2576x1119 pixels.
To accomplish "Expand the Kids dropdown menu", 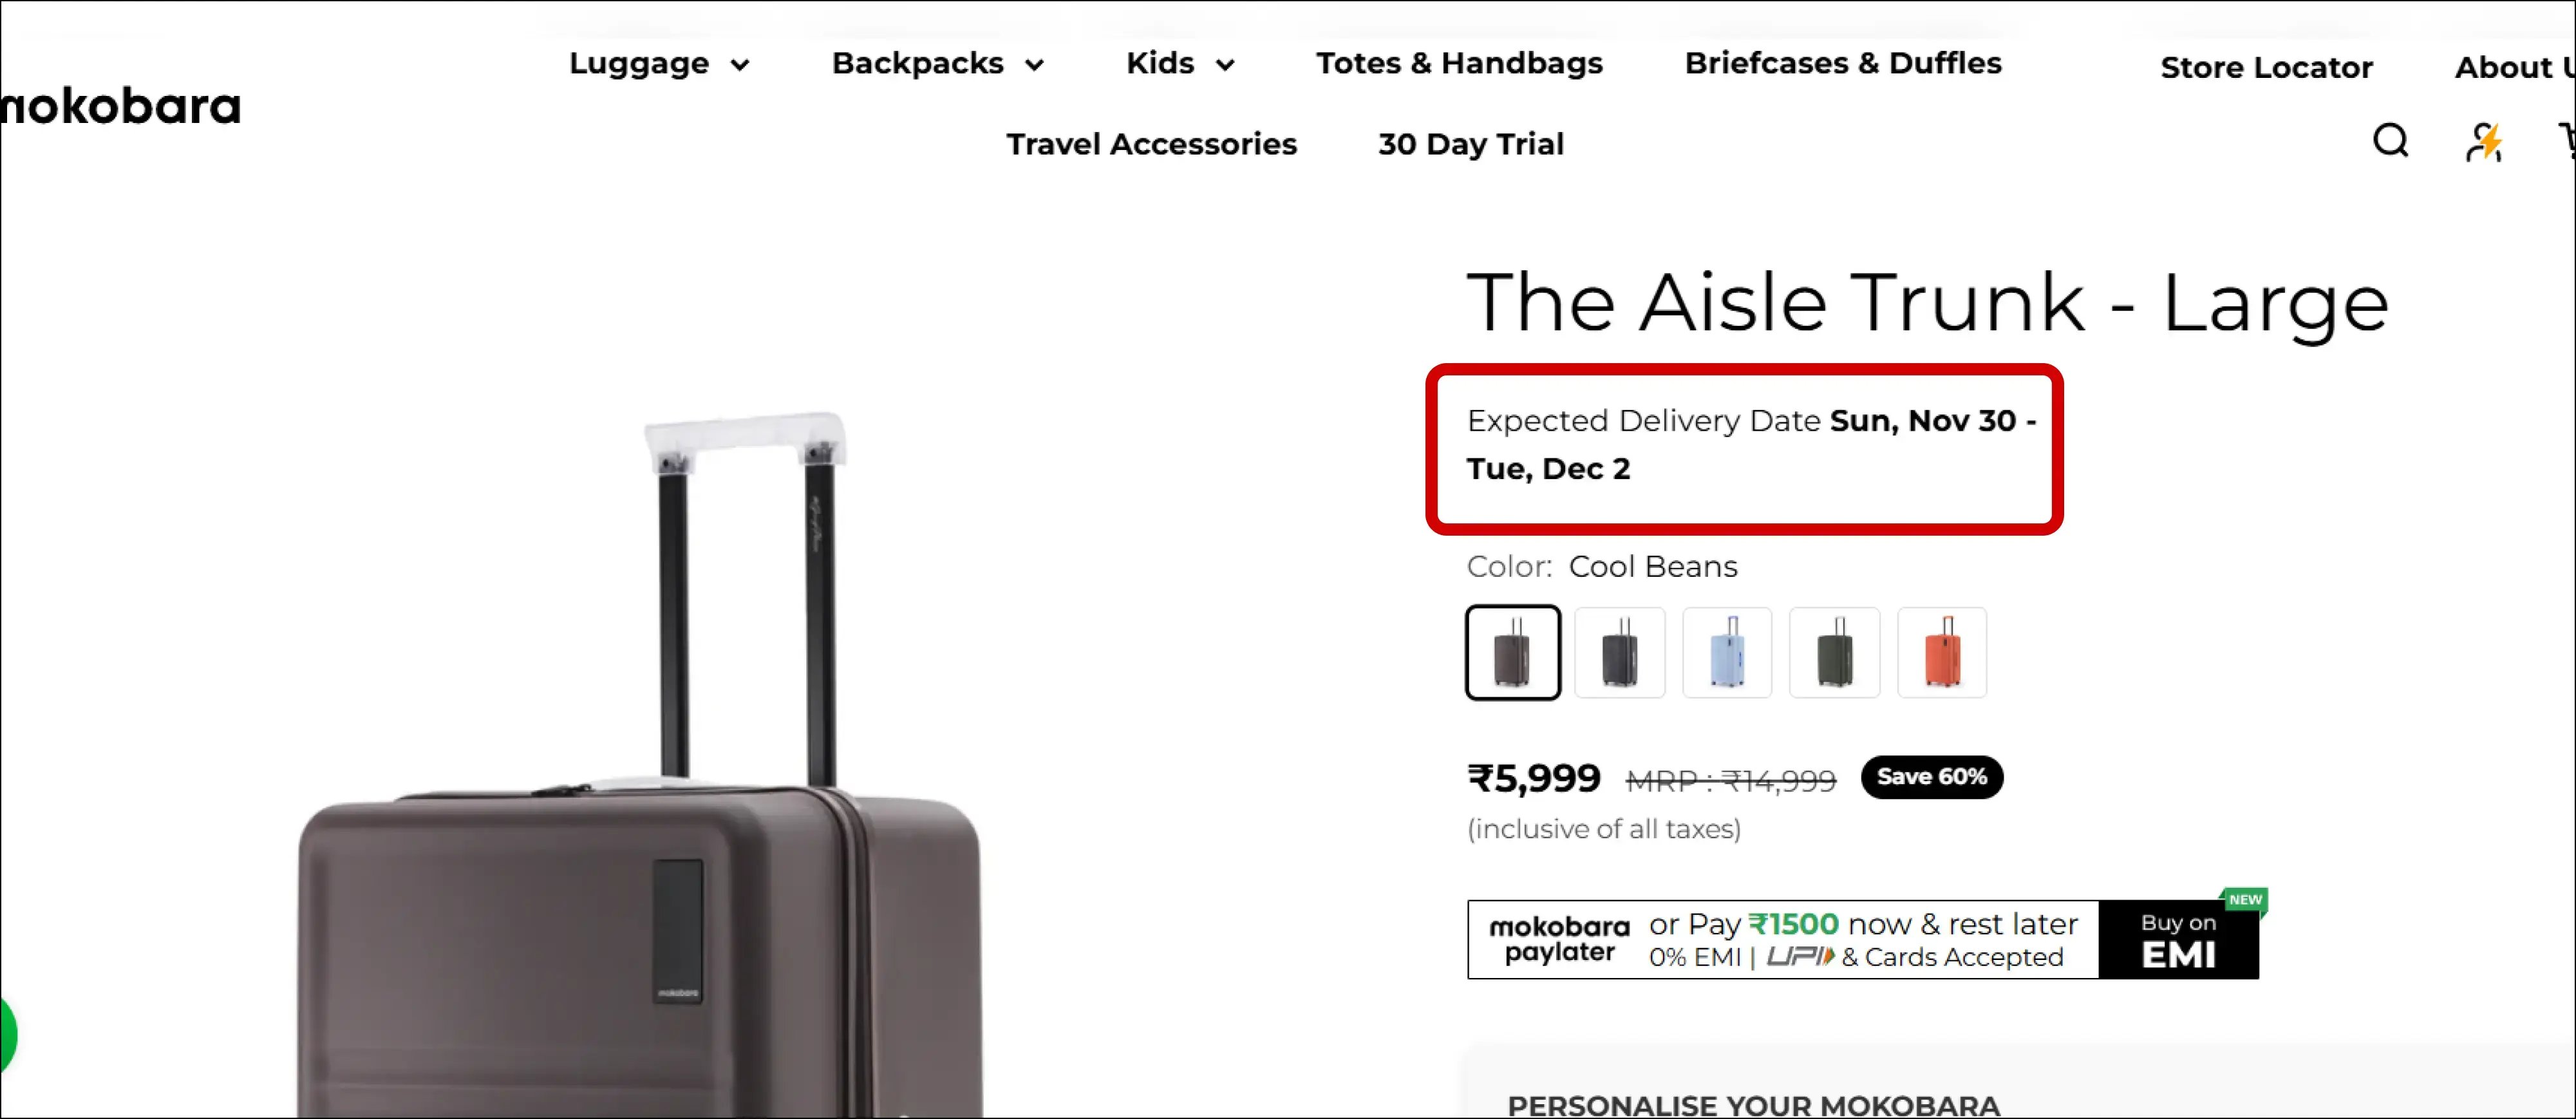I will pos(1180,64).
